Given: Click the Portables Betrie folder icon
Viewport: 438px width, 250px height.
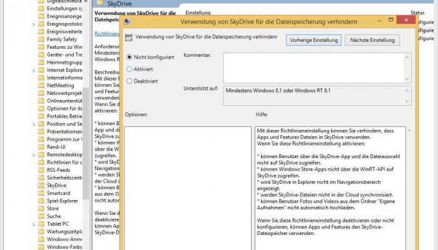Looking at the screenshot, I should tap(41, 116).
